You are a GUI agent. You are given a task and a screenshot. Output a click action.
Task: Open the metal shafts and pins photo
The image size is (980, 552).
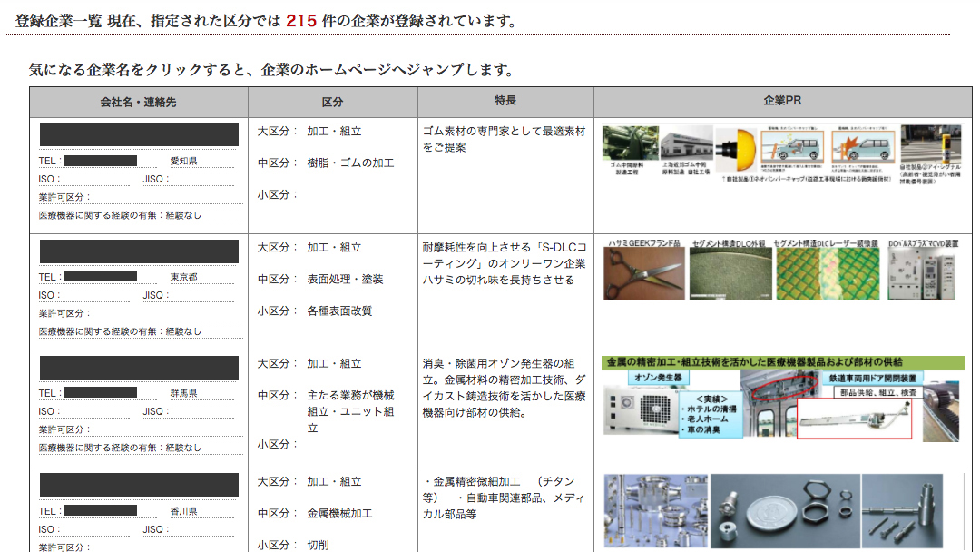(902, 511)
